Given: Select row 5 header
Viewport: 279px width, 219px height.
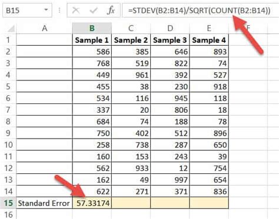Looking at the screenshot, I should (x=8, y=86).
